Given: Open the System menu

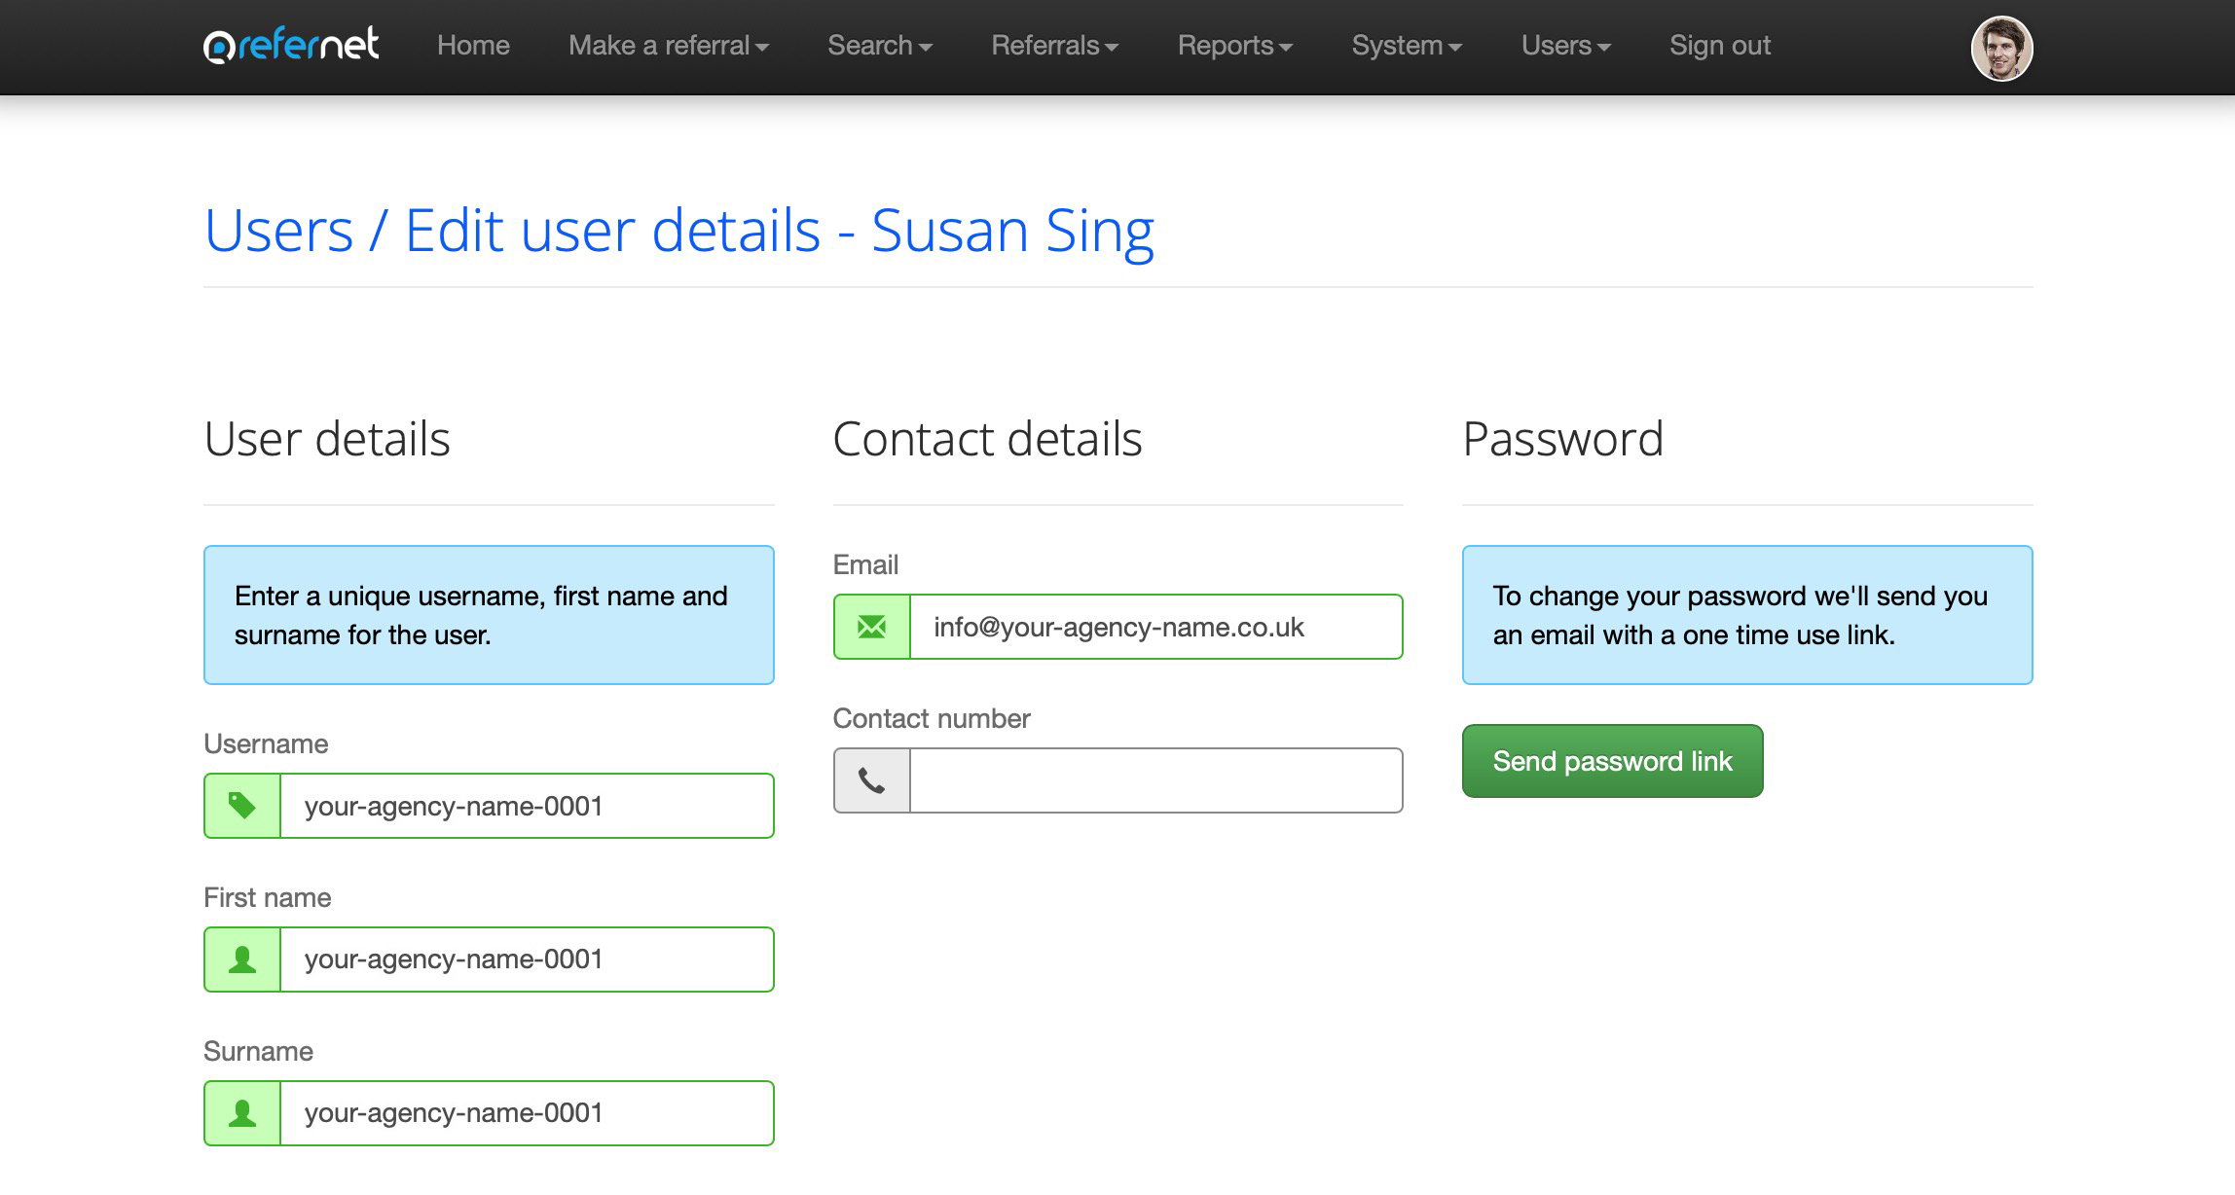Looking at the screenshot, I should click(1406, 46).
